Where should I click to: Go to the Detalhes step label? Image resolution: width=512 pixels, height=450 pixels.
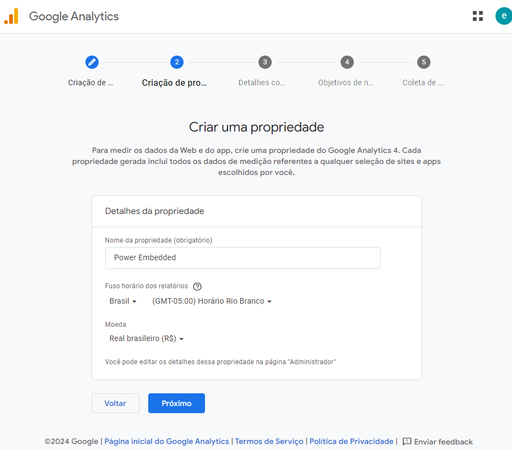262,83
